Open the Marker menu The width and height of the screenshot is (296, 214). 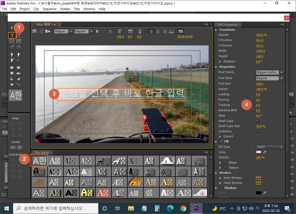[65, 9]
